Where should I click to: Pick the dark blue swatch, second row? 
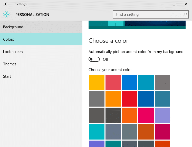click(146, 99)
